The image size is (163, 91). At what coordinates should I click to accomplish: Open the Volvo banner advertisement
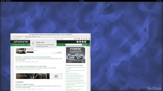click(x=39, y=76)
